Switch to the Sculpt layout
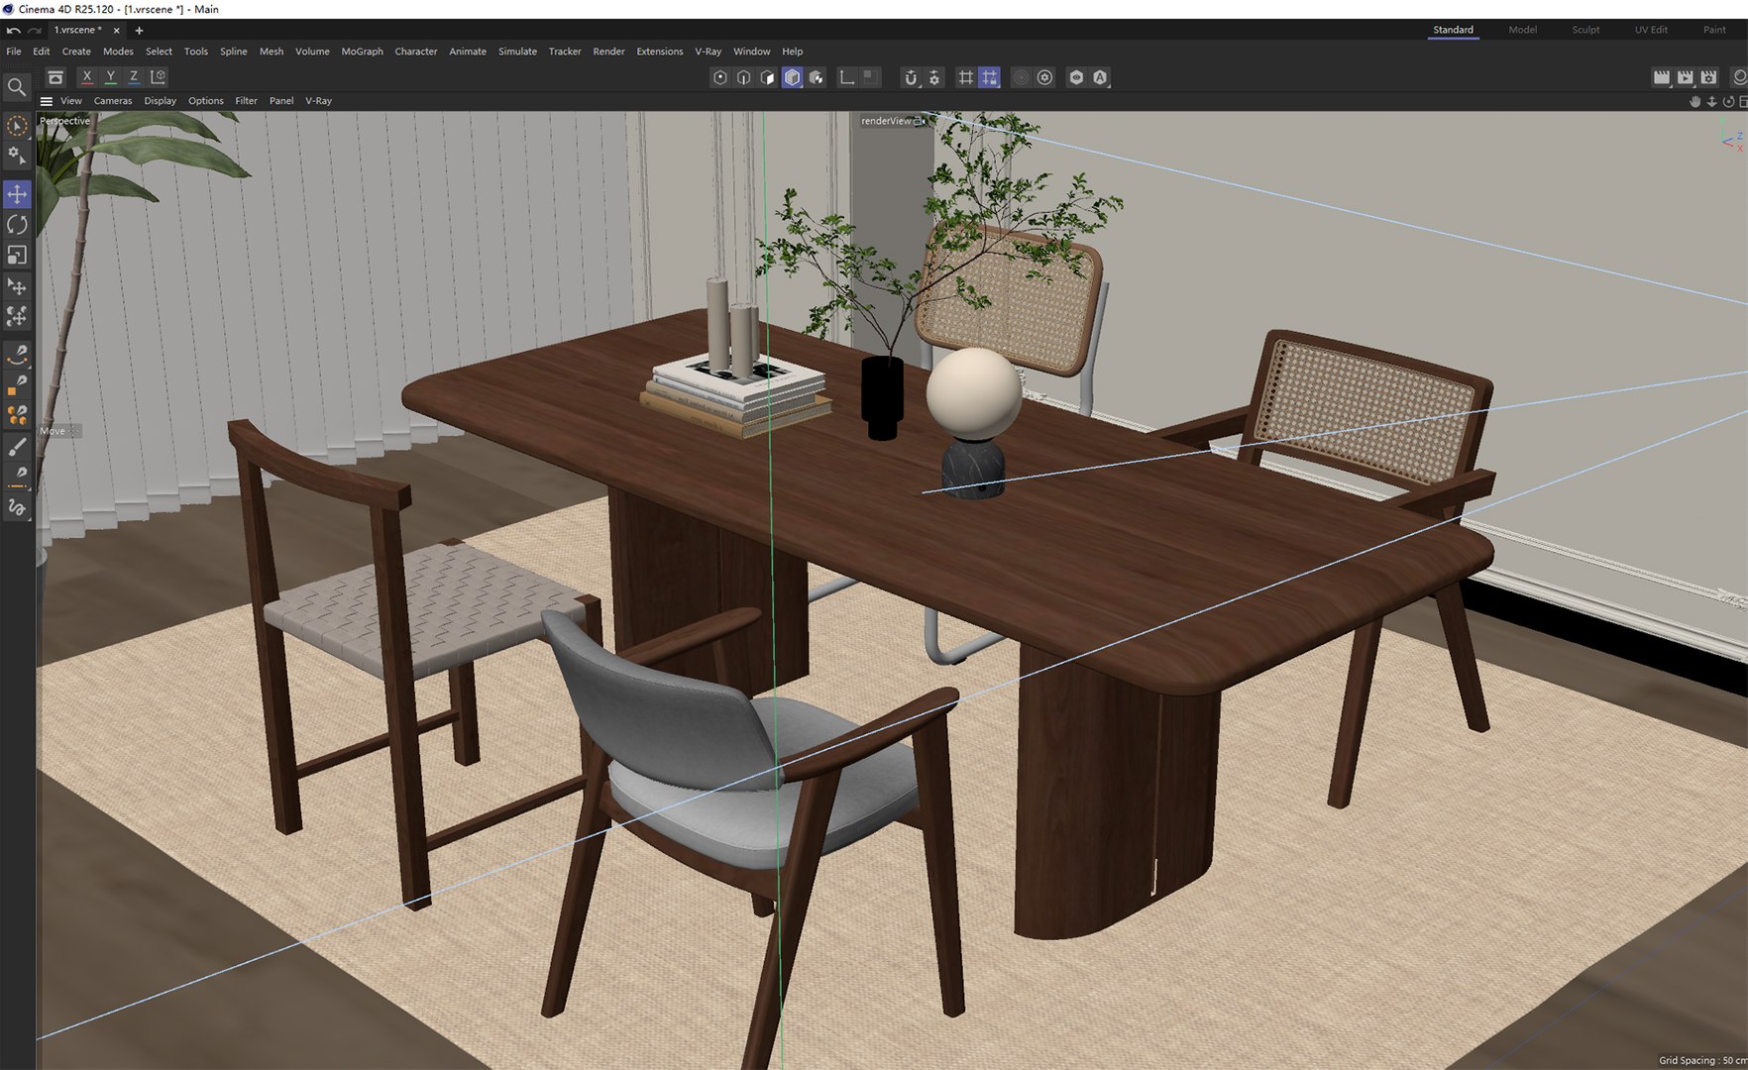 point(1585,30)
